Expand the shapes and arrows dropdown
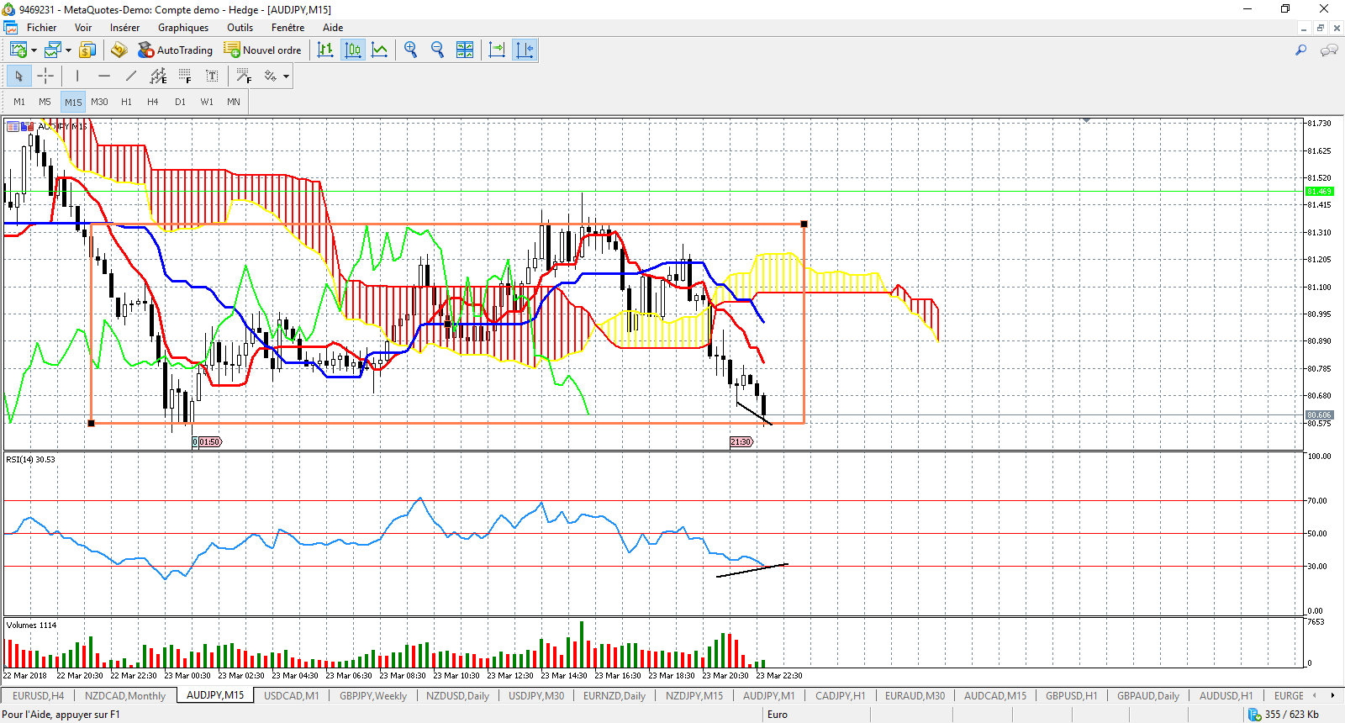1345x723 pixels. tap(287, 77)
